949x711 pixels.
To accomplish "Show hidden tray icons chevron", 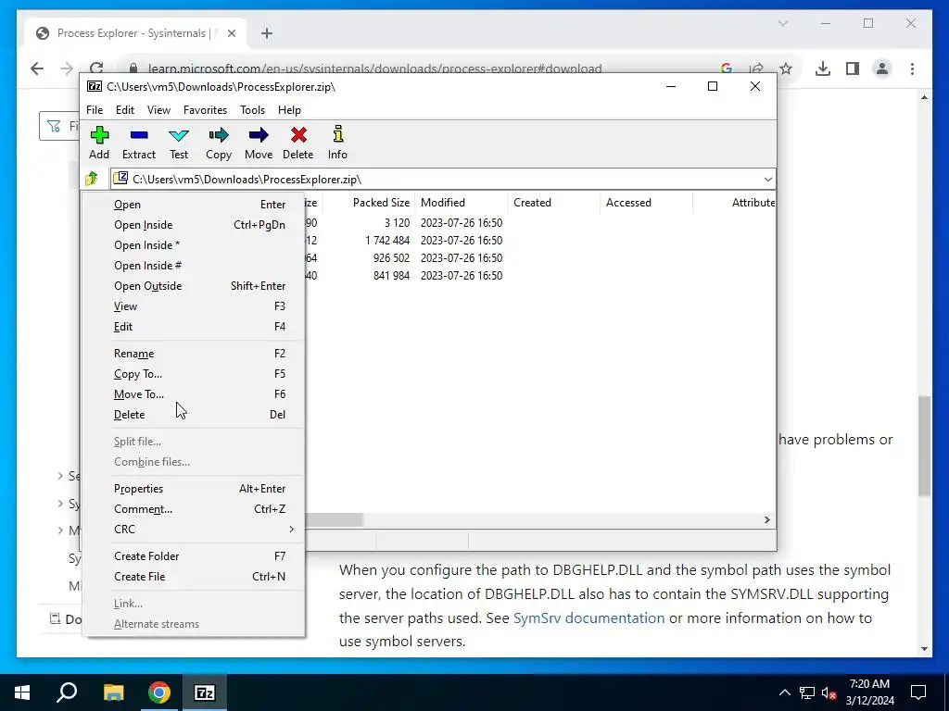I will 784,692.
